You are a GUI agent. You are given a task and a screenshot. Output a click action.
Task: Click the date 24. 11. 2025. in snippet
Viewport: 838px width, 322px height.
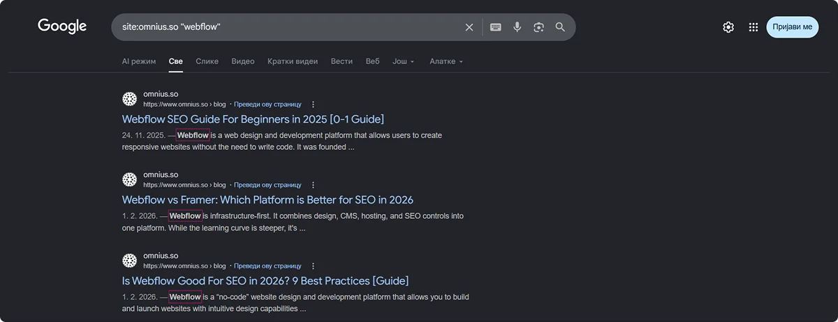142,135
